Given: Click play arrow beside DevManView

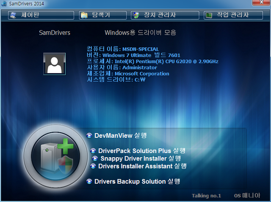Looking at the screenshot, I should [x=89, y=135].
